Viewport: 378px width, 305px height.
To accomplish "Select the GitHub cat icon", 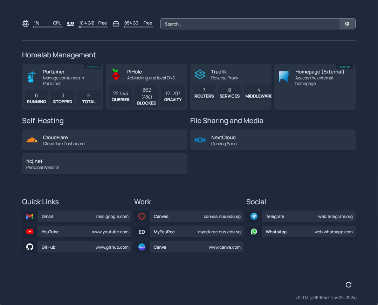I will point(30,247).
